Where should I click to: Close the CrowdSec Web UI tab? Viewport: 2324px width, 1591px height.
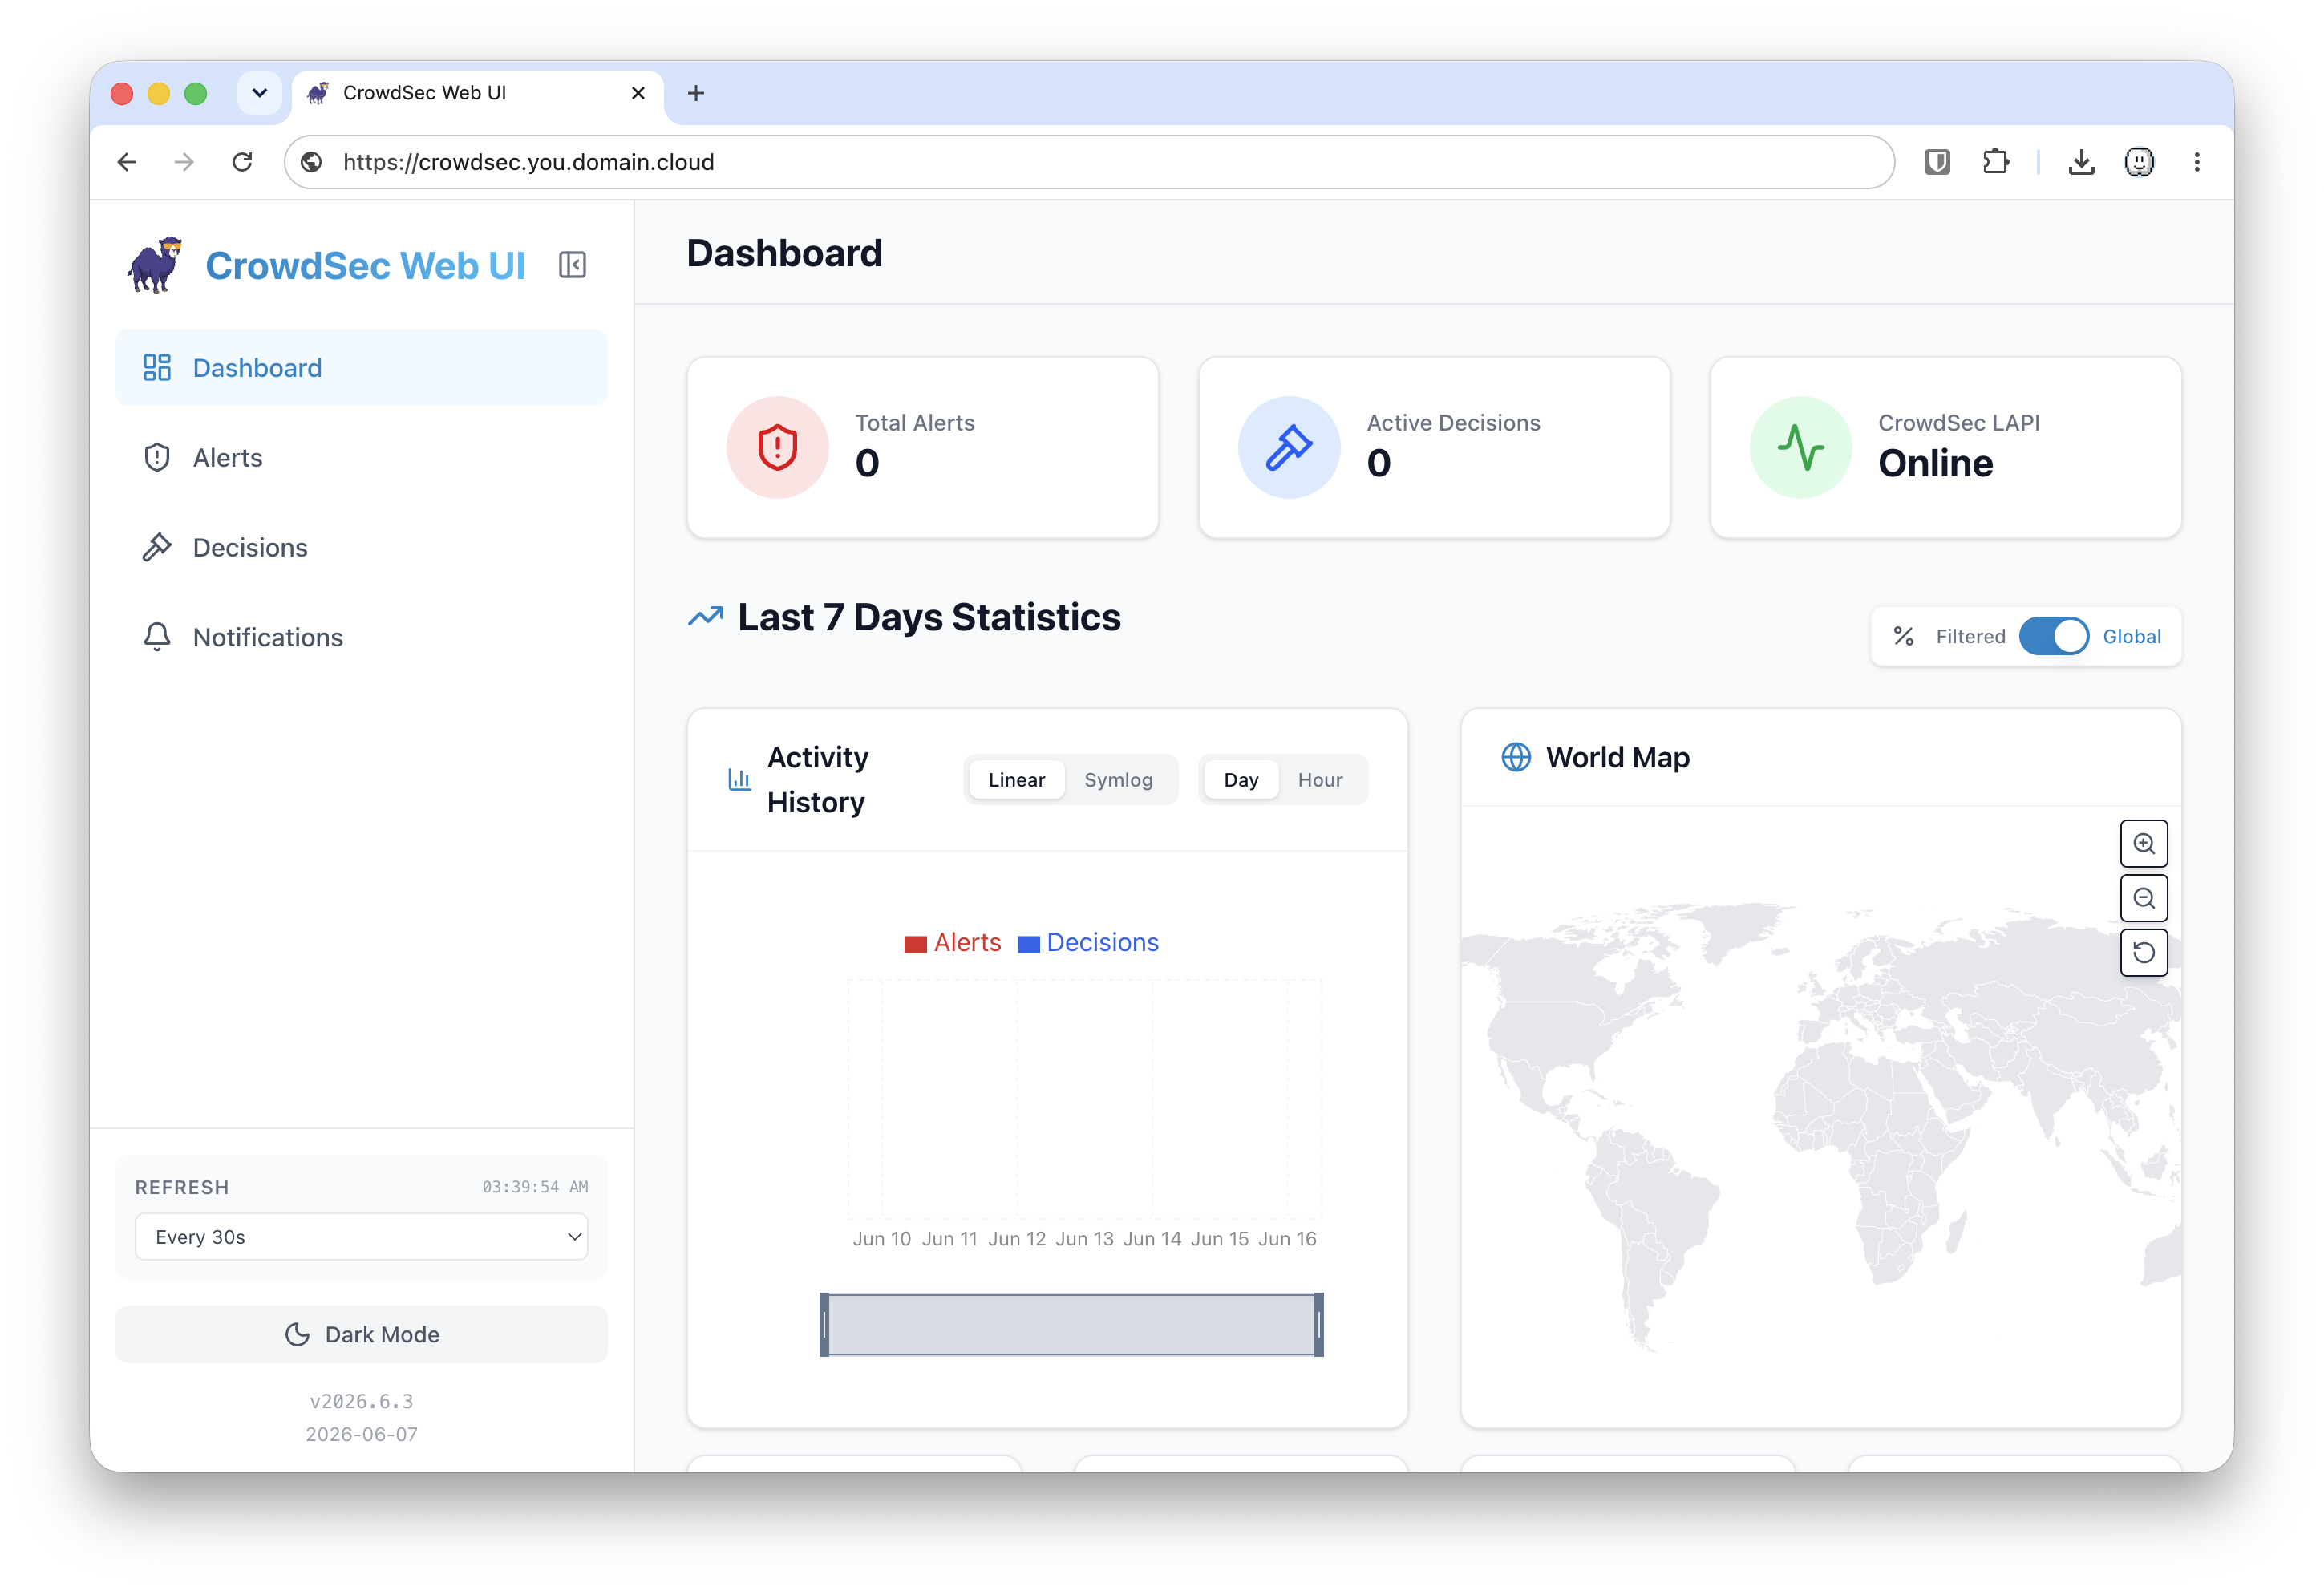(x=638, y=93)
